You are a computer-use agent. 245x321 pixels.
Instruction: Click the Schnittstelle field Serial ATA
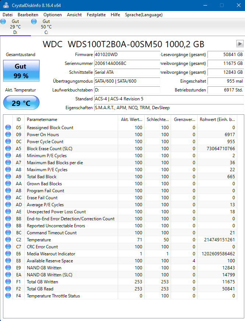click(x=127, y=72)
